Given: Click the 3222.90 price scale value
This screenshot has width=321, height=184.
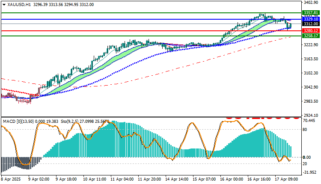Looking at the screenshot, I should click(x=311, y=45).
